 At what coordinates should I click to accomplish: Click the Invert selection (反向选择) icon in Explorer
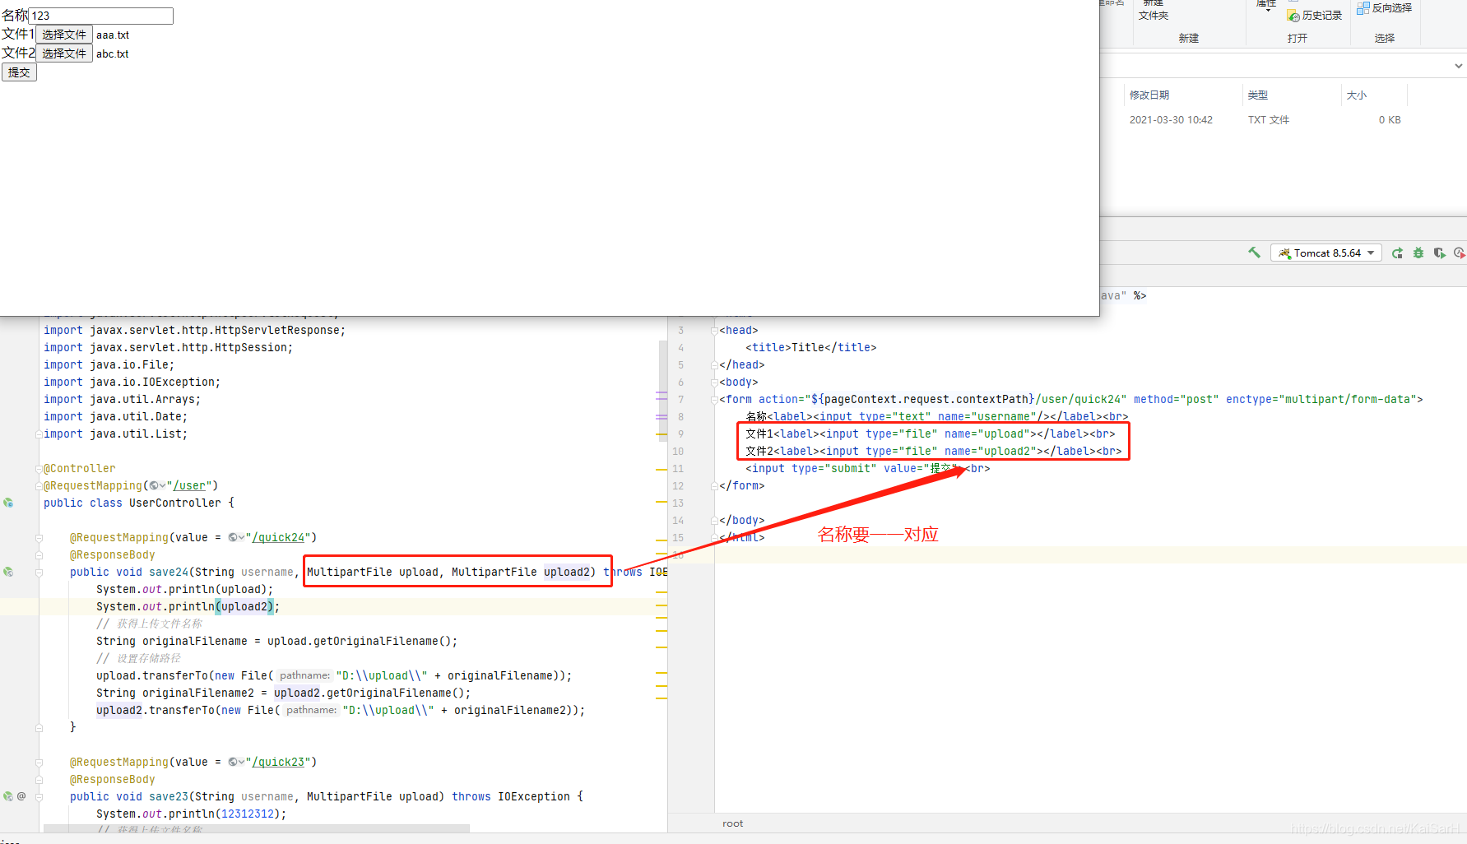[x=1363, y=8]
